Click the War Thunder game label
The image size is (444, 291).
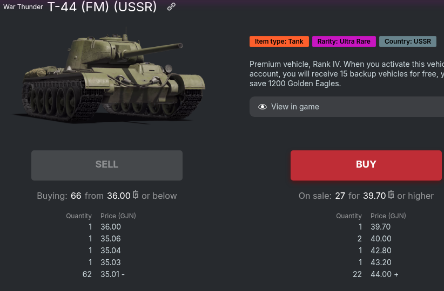[x=23, y=7]
